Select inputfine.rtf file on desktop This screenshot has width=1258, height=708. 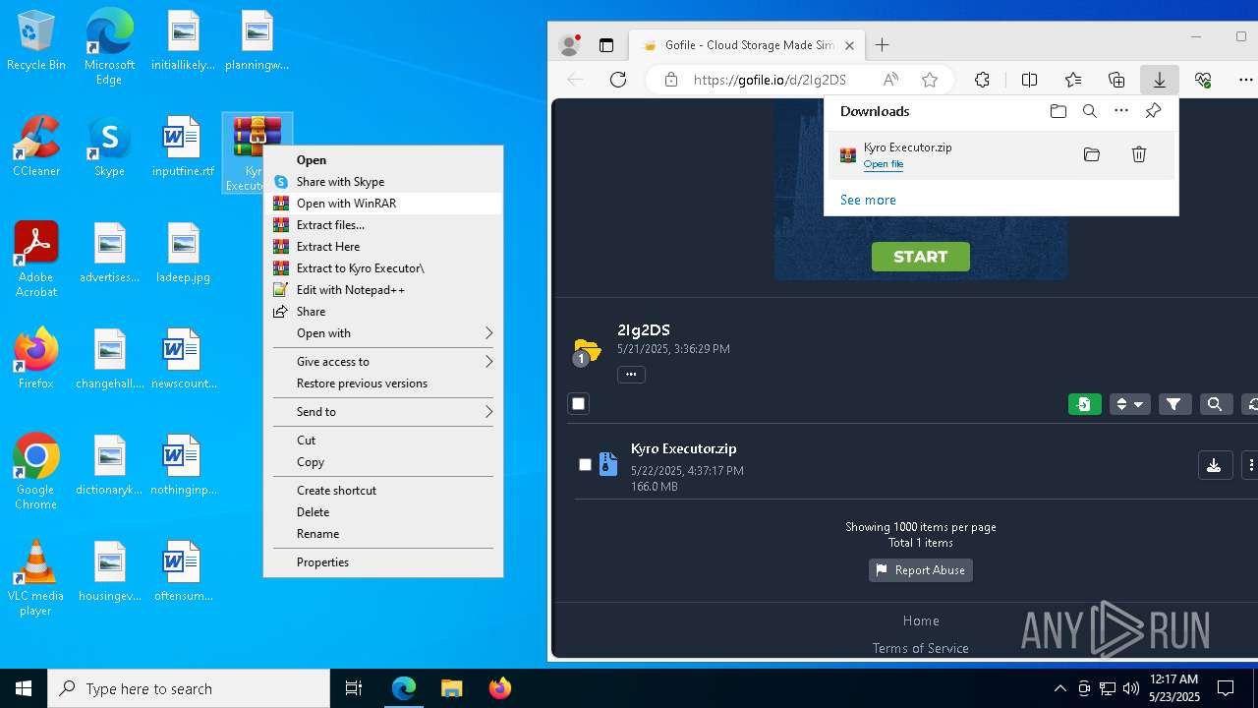point(183,147)
